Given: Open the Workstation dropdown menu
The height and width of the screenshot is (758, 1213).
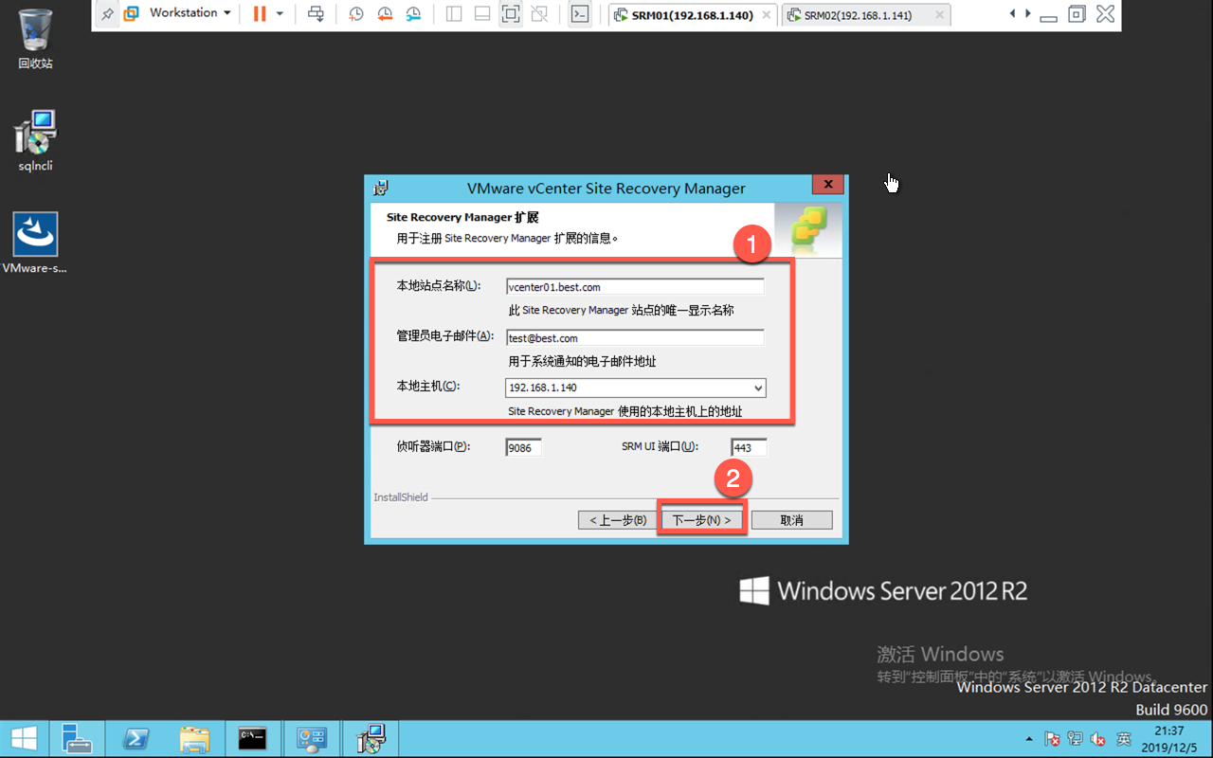Looking at the screenshot, I should tap(190, 13).
